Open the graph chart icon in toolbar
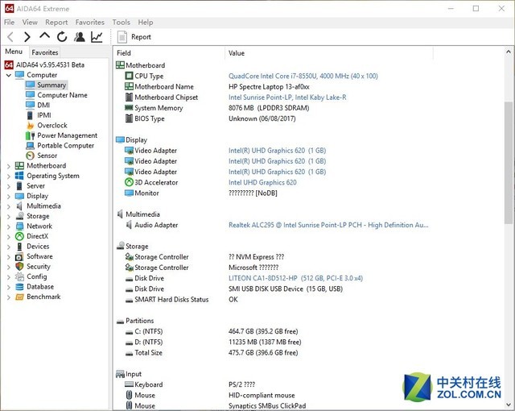 coord(97,37)
